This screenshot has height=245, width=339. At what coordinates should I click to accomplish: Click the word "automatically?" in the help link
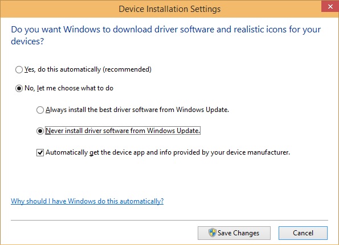tap(142, 201)
